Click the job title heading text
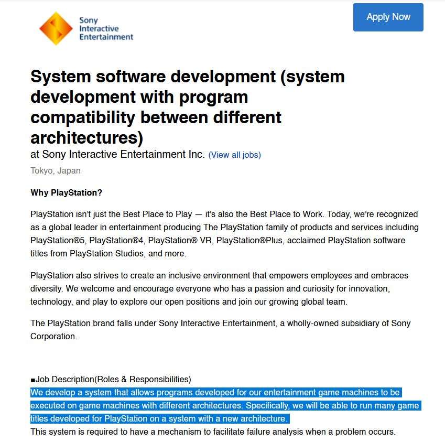 tap(187, 107)
